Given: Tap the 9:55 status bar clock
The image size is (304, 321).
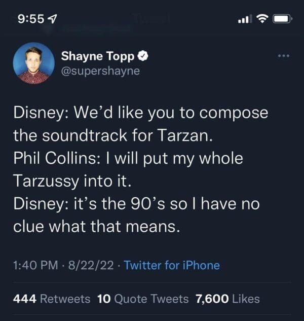Looking at the screenshot, I should [x=31, y=20].
